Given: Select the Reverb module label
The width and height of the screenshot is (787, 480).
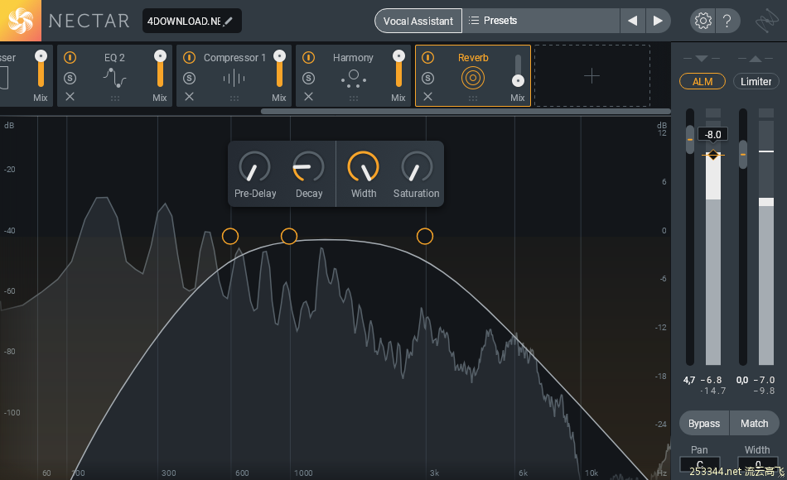Looking at the screenshot, I should (x=473, y=58).
